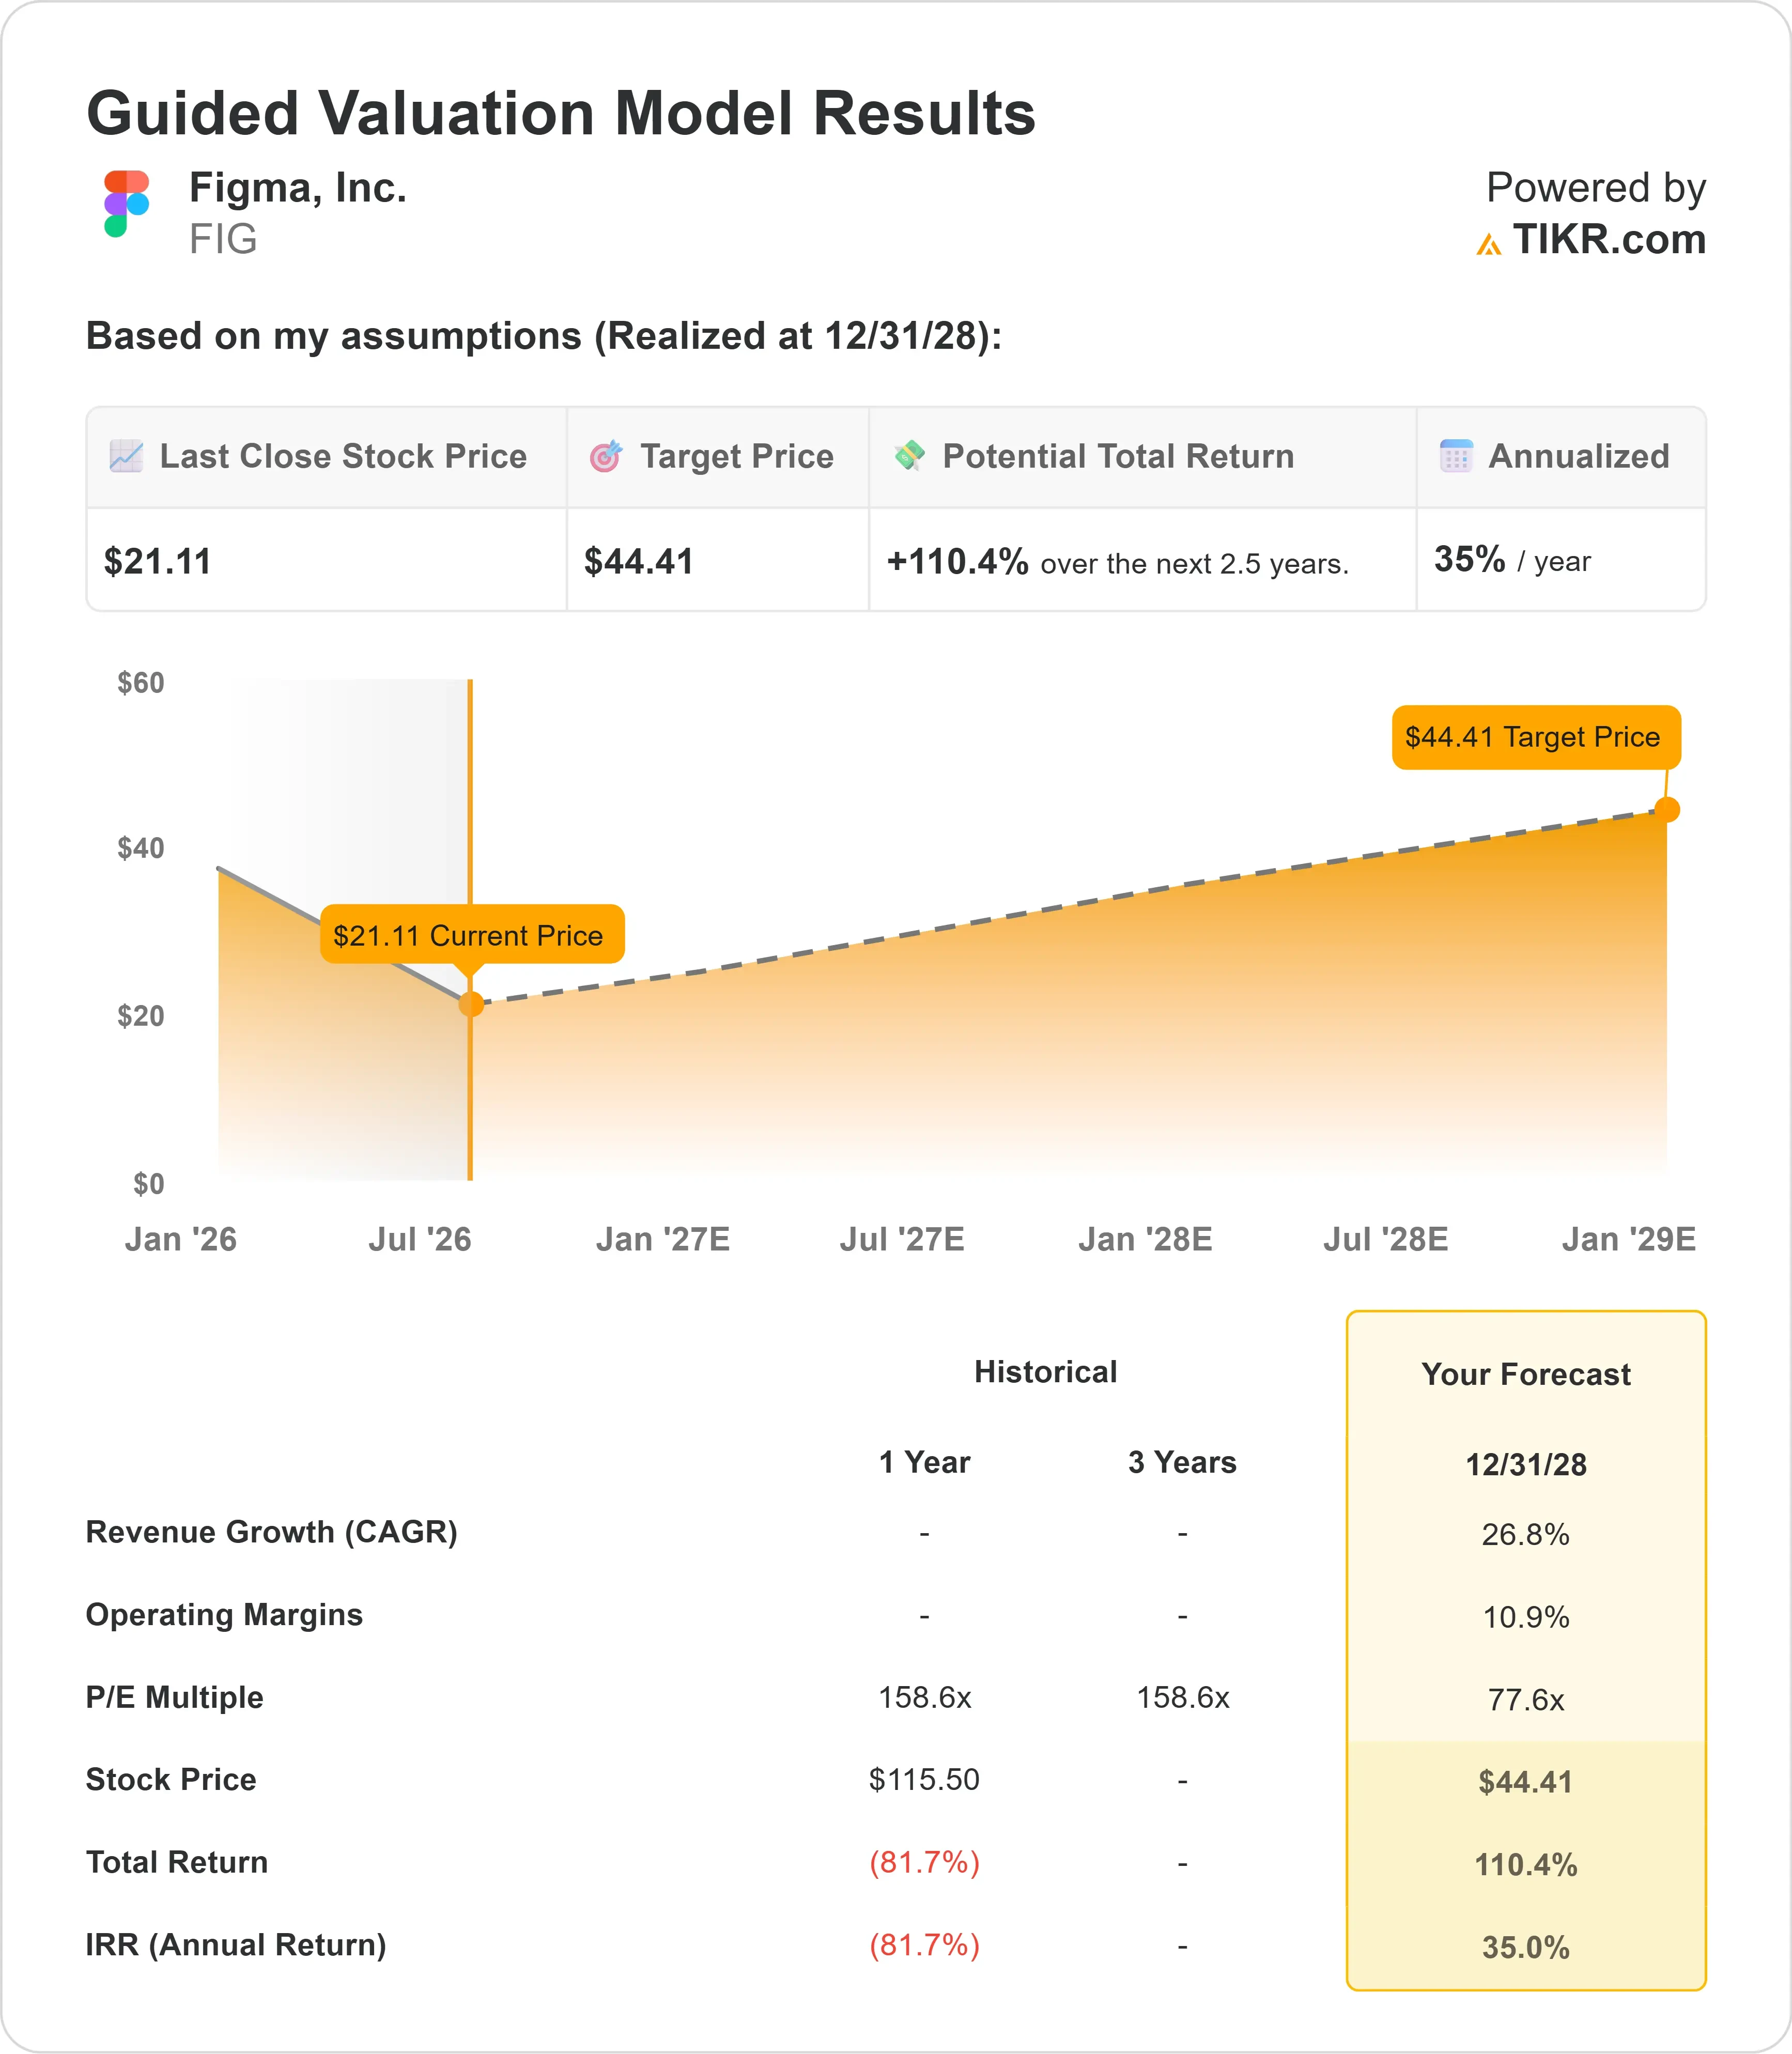Select the 110.4% forecast total return cell

(1526, 1865)
